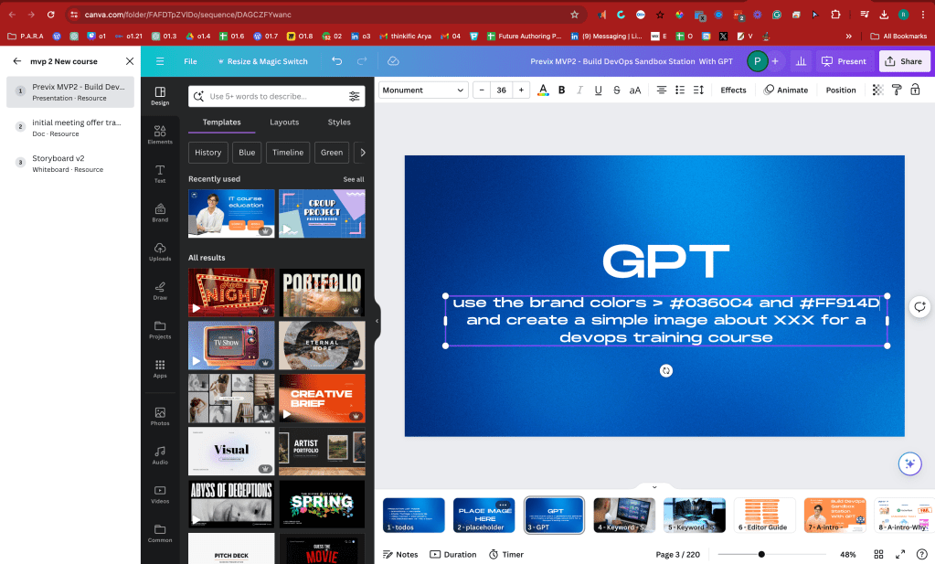This screenshot has height=564, width=935.
Task: Open the Videos panel
Action: click(x=160, y=495)
